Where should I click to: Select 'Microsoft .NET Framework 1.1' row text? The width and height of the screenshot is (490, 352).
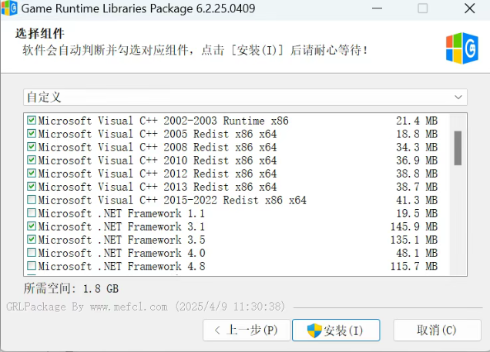click(121, 213)
